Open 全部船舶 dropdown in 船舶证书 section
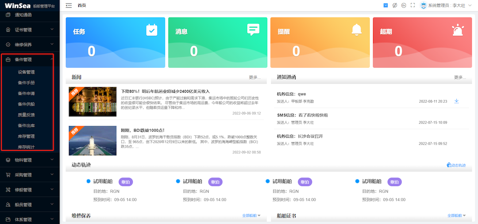 [457, 216]
